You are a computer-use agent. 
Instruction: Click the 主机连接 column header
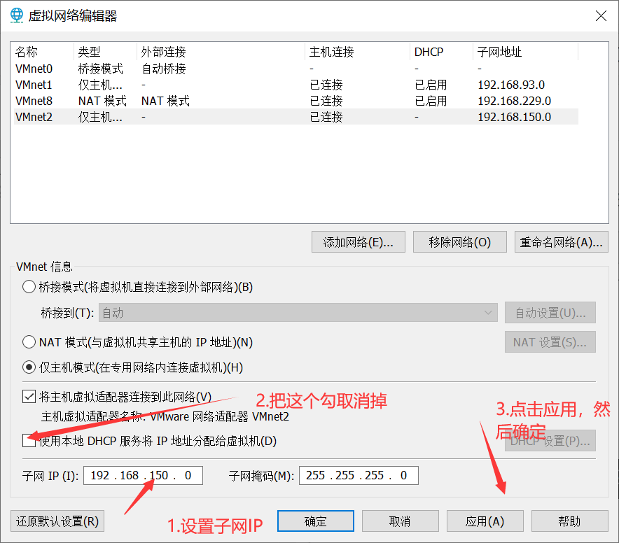click(x=357, y=52)
